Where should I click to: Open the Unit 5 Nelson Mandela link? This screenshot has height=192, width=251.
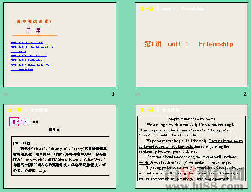(30, 67)
